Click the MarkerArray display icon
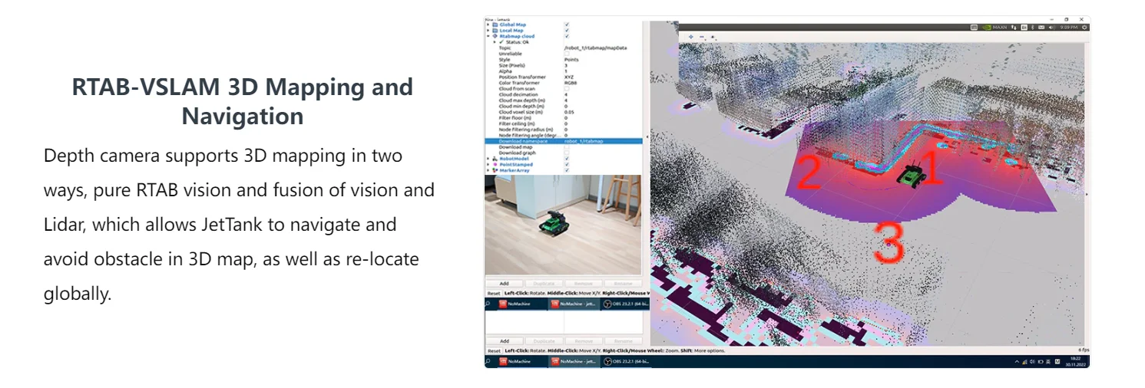 pos(495,170)
